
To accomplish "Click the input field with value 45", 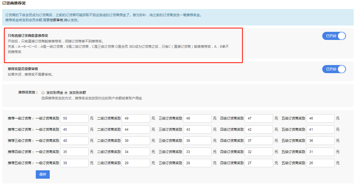I will click(74, 130).
